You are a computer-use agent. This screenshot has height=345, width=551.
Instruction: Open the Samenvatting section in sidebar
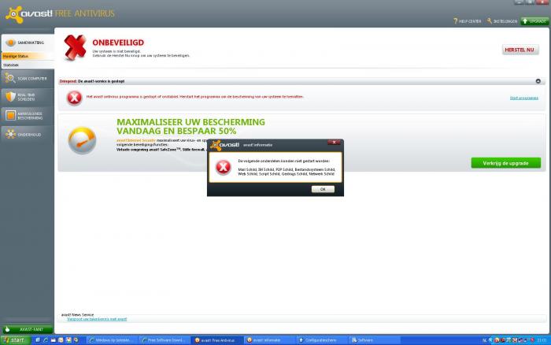coord(28,43)
